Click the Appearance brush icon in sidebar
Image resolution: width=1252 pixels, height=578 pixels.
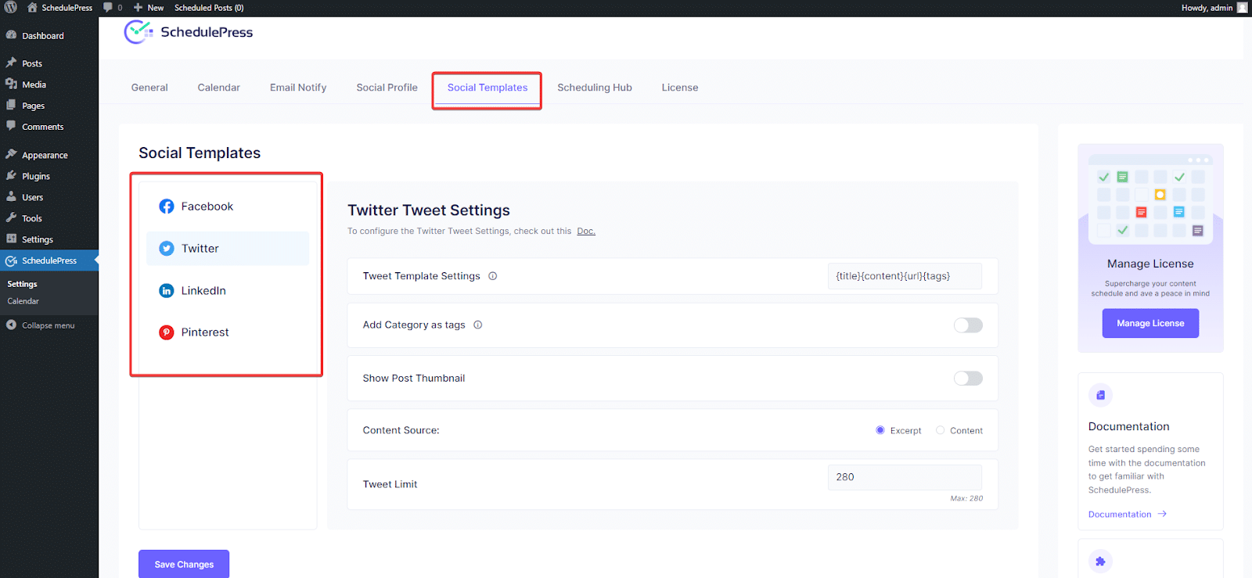click(11, 154)
